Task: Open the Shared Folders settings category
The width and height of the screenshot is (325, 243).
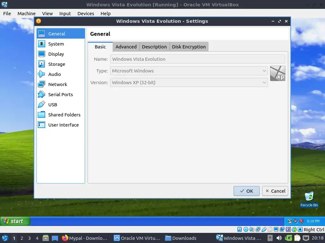Action: pyautogui.click(x=61, y=115)
